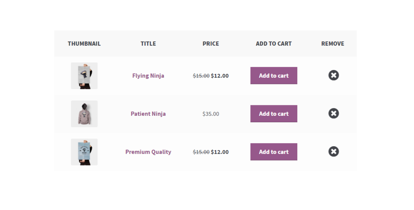Open the Patient Ninja product page

[148, 113]
